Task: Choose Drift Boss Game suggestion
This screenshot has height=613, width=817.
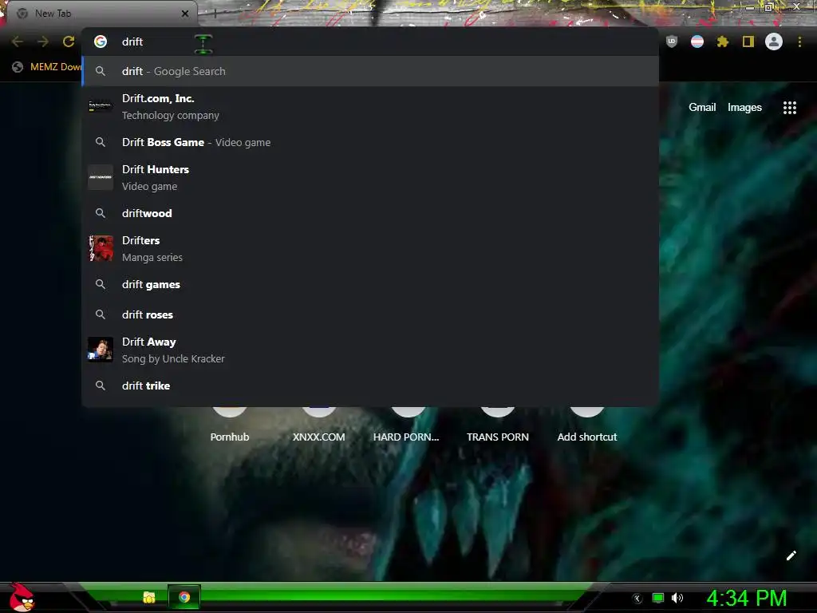Action: 370,142
